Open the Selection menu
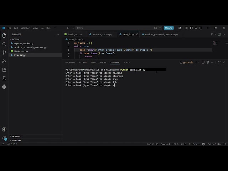 tap(25, 28)
